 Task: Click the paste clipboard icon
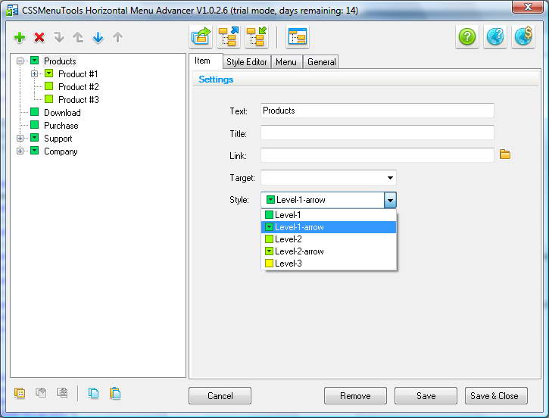115,393
